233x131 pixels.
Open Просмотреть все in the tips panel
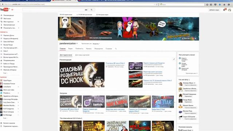click(x=191, y=74)
